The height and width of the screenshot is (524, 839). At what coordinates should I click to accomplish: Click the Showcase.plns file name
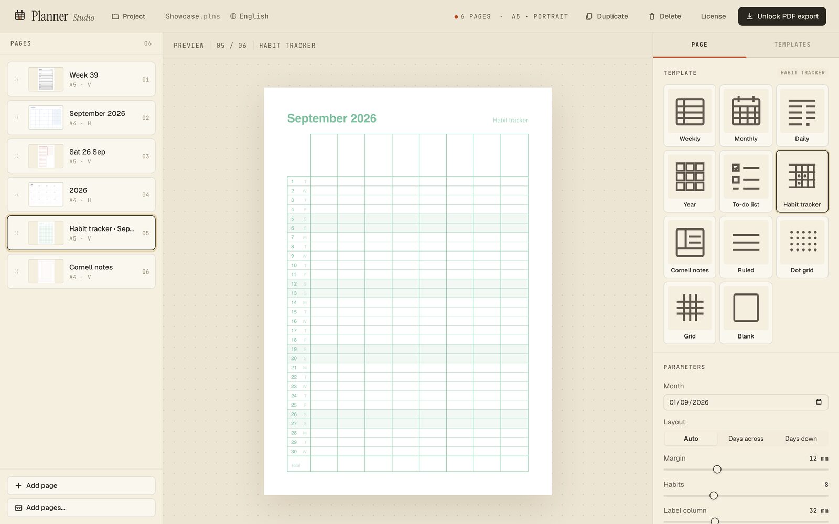tap(193, 16)
